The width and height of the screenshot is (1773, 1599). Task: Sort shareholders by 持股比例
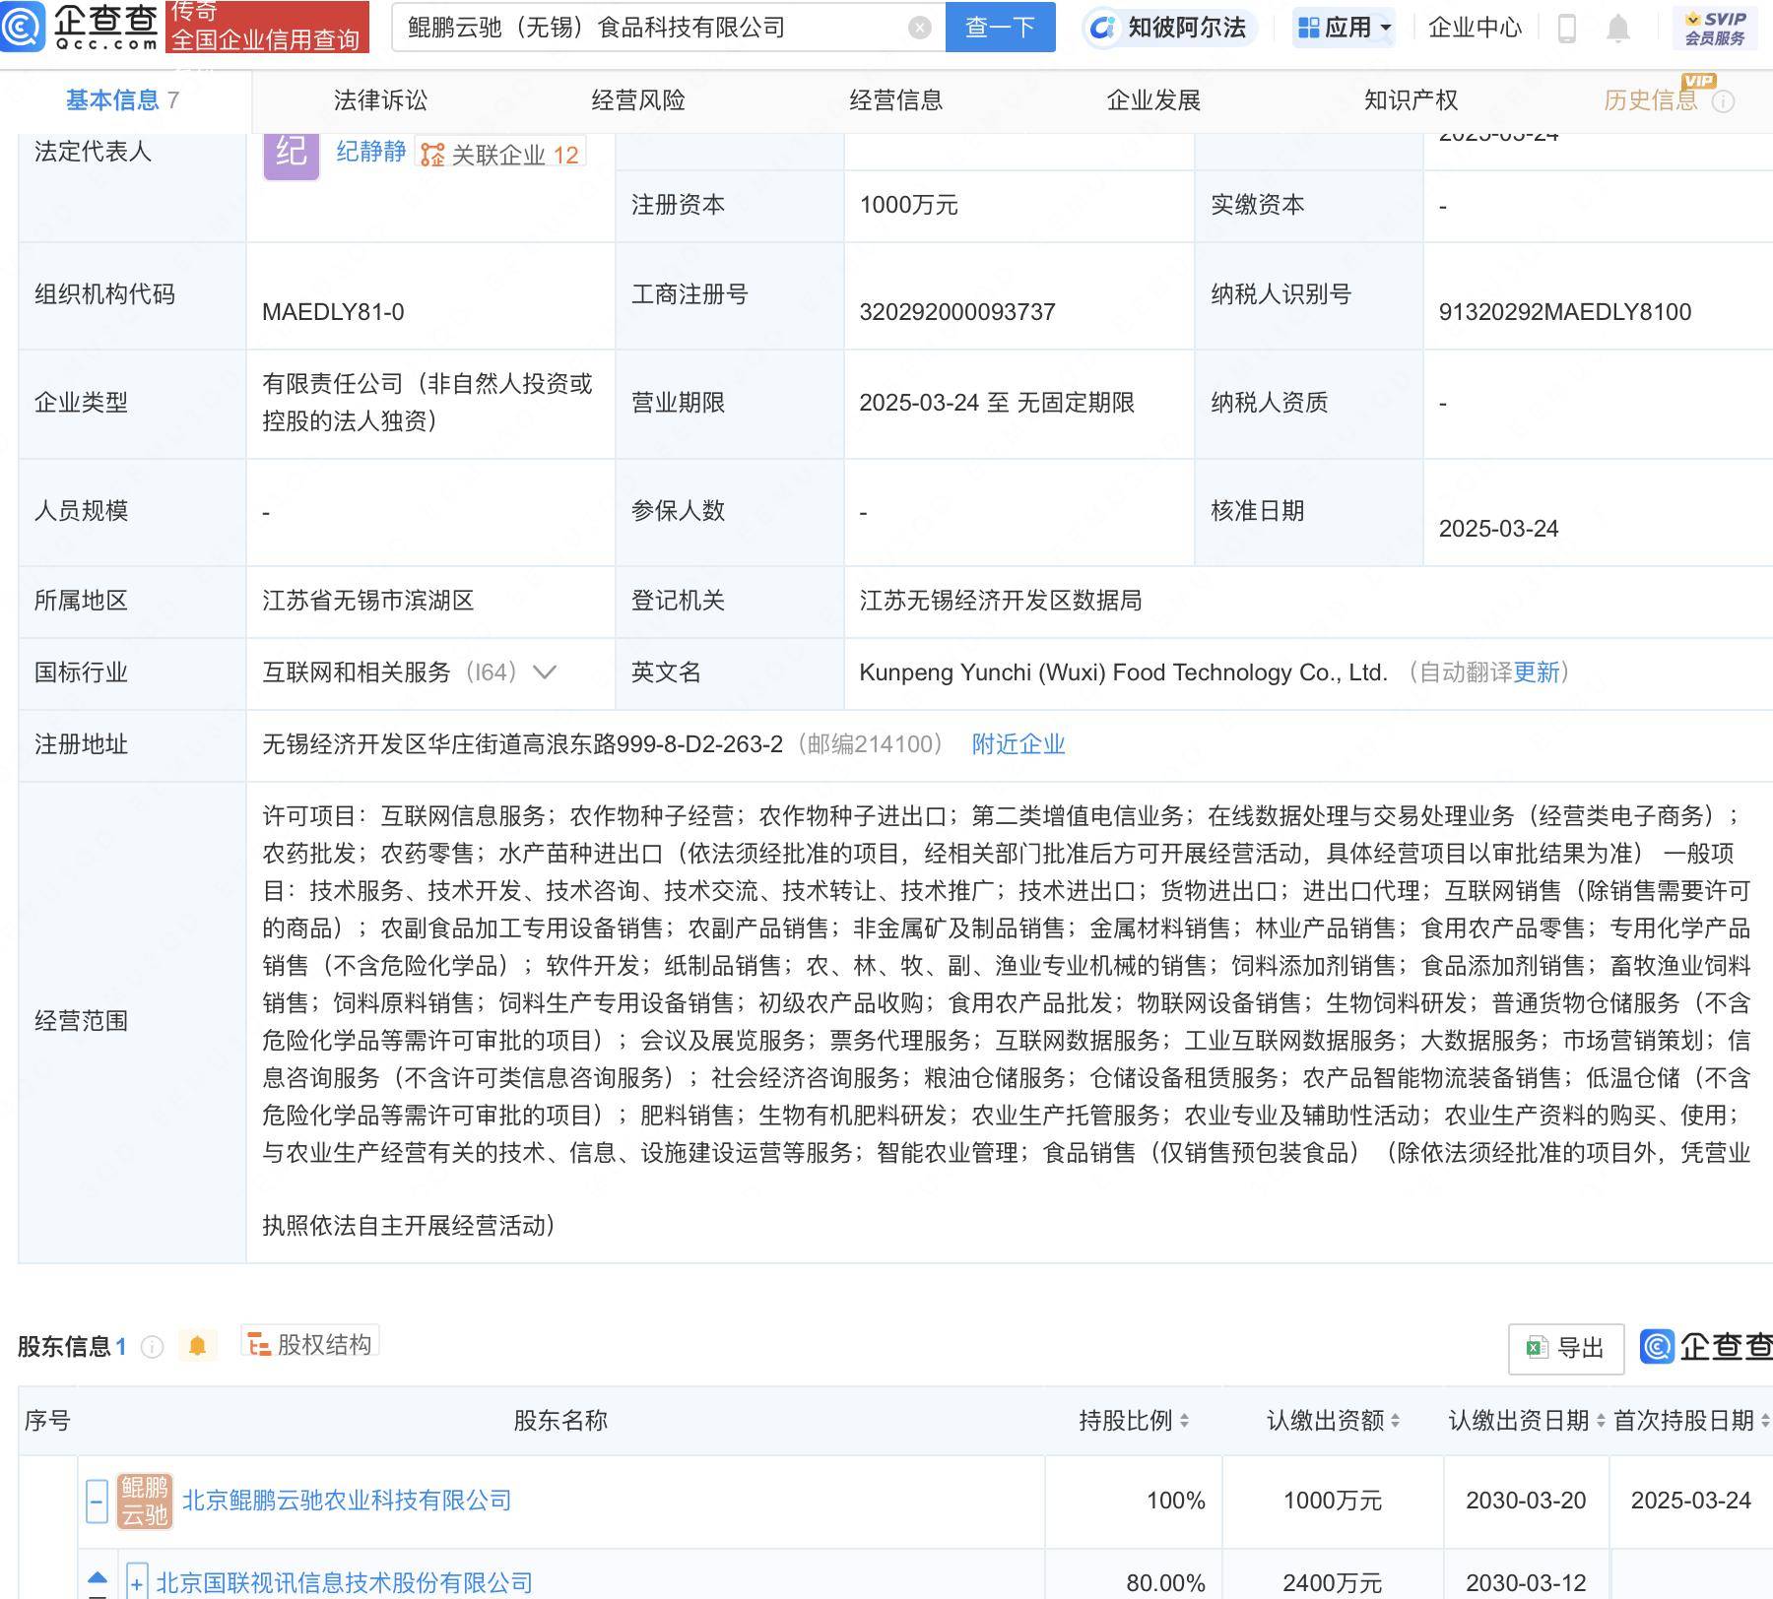(1183, 1421)
